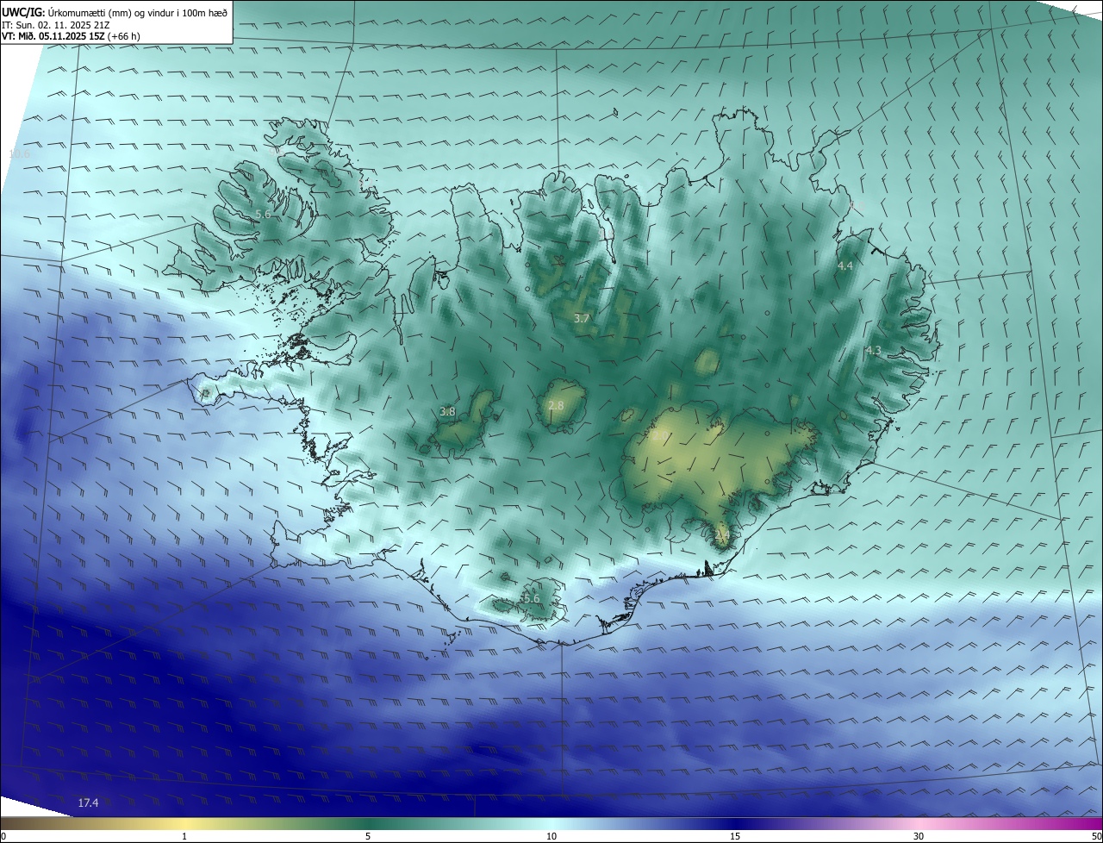Click the 50 label on the color scale

tap(1097, 837)
